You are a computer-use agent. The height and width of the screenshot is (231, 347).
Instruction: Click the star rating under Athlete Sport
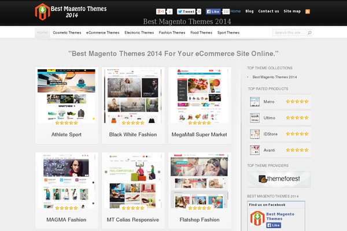67,123
